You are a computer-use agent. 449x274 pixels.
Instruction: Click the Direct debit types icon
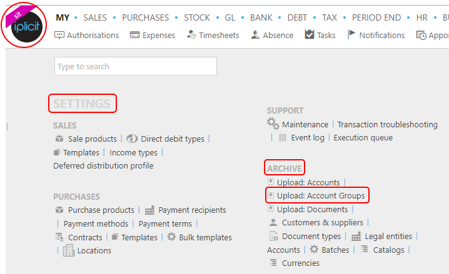pyautogui.click(x=132, y=139)
